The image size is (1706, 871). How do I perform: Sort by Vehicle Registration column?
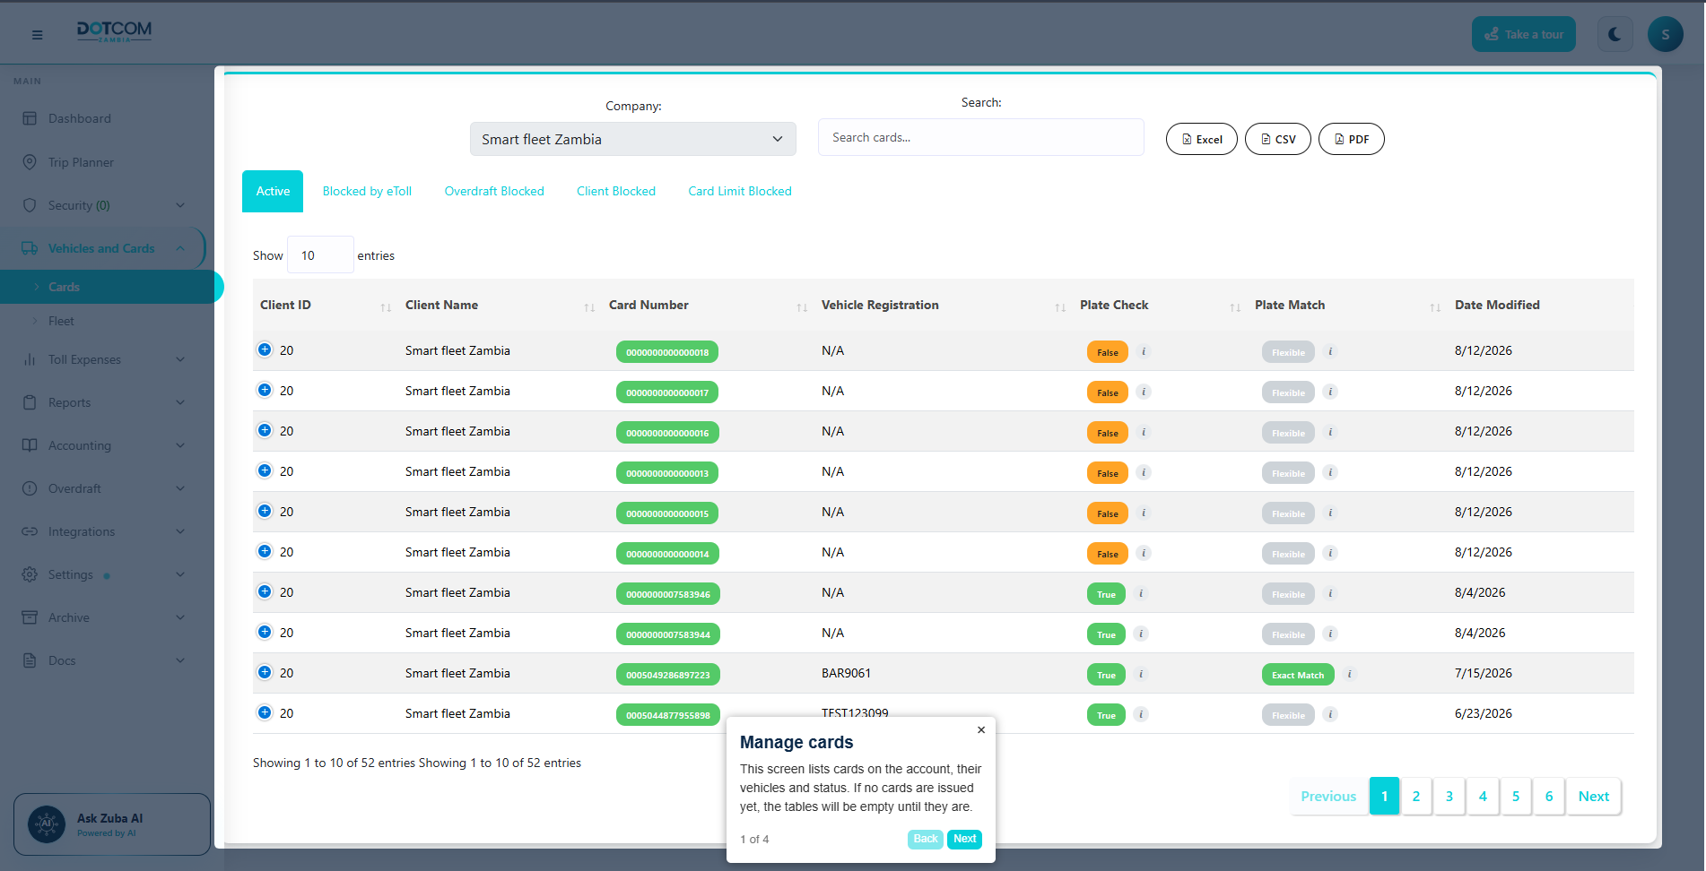coord(944,305)
